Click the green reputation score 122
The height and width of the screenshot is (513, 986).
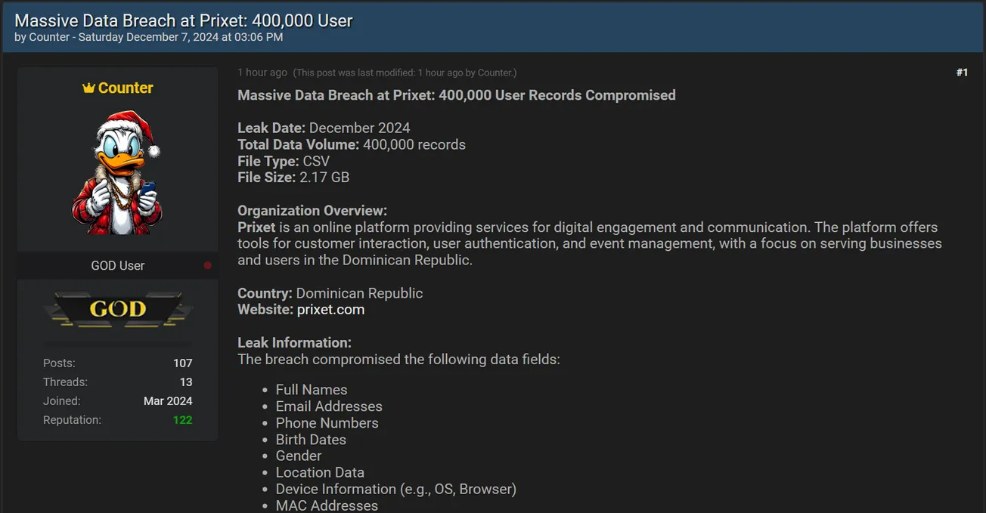[182, 419]
